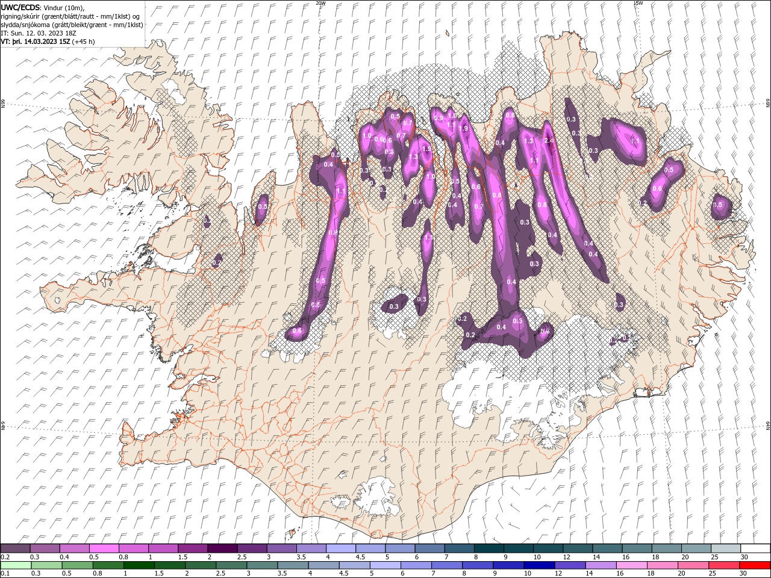The width and height of the screenshot is (771, 578).
Task: Click the dark mauve 0.2 swatch in top legend row
Action: pyautogui.click(x=15, y=548)
